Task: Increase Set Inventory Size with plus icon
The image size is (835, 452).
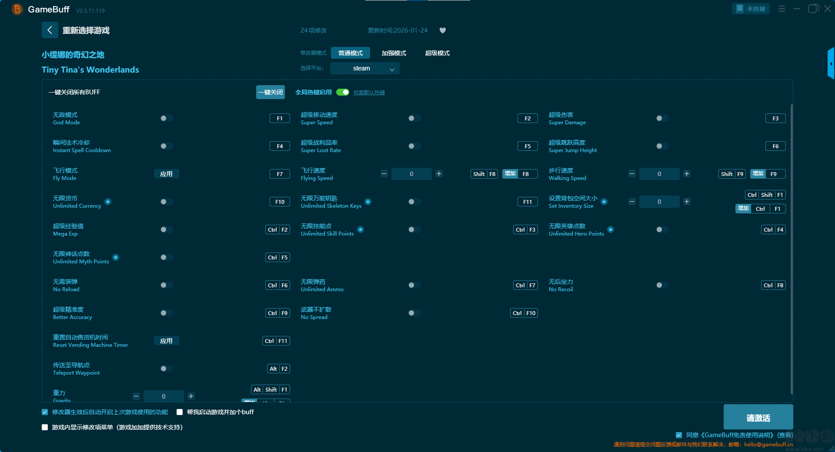Action: [687, 202]
